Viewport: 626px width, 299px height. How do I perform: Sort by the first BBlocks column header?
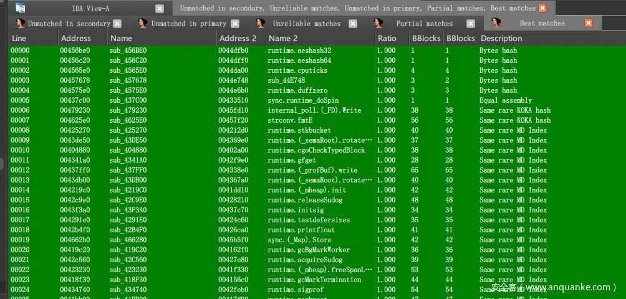tap(426, 38)
